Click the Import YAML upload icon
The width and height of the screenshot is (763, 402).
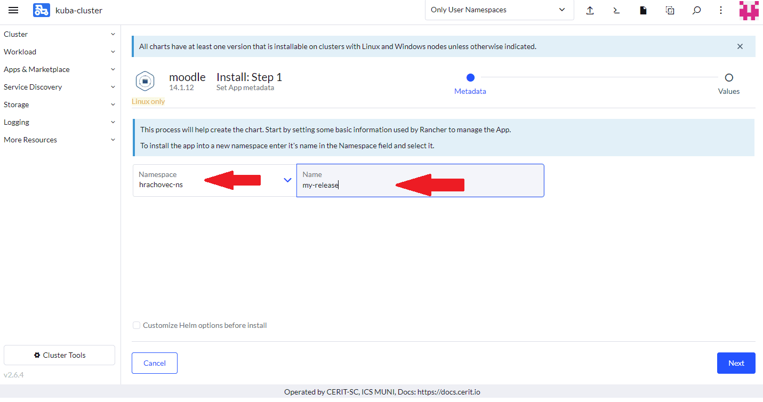pos(590,10)
